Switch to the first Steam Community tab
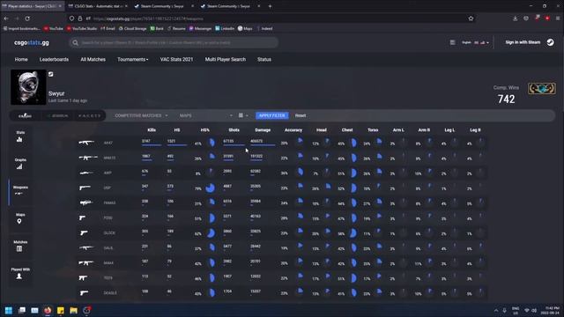The image size is (564, 317). (164, 6)
